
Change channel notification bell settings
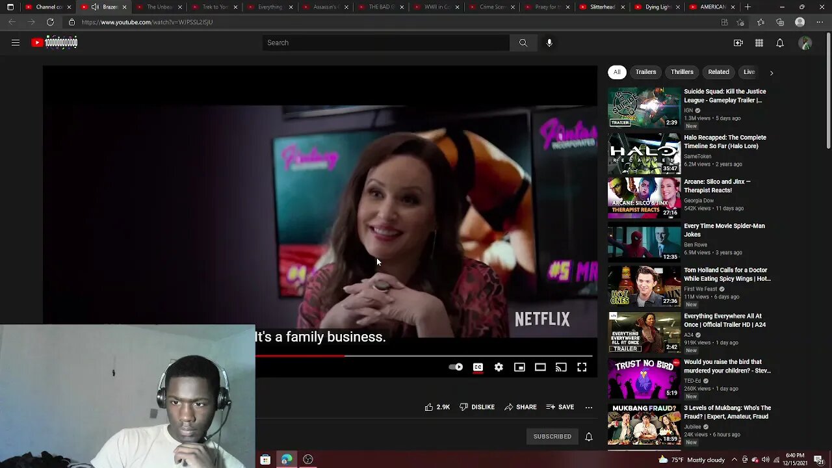coord(589,437)
